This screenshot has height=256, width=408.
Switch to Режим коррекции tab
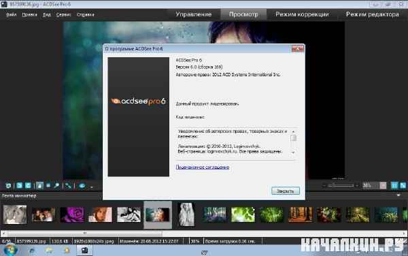point(302,14)
